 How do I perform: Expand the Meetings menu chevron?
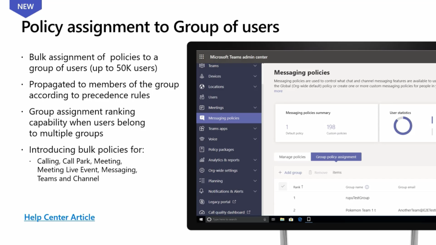255,108
